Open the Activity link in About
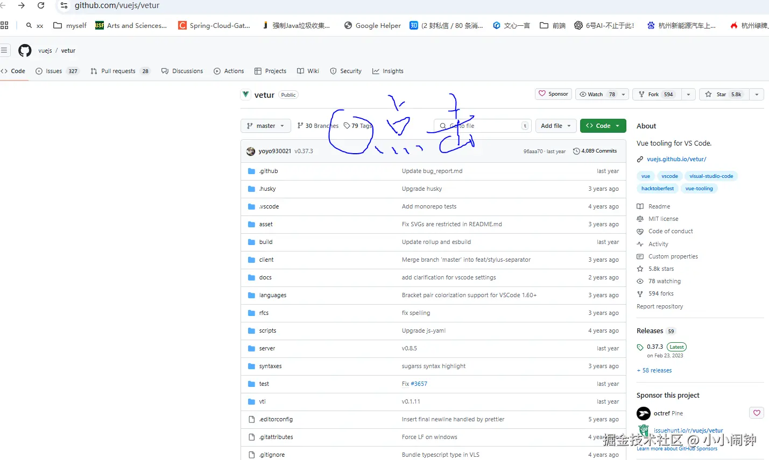Image resolution: width=769 pixels, height=460 pixels. (653, 244)
